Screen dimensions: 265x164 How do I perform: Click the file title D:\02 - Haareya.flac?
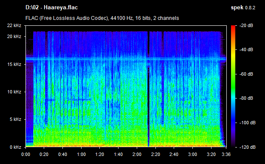51,8
